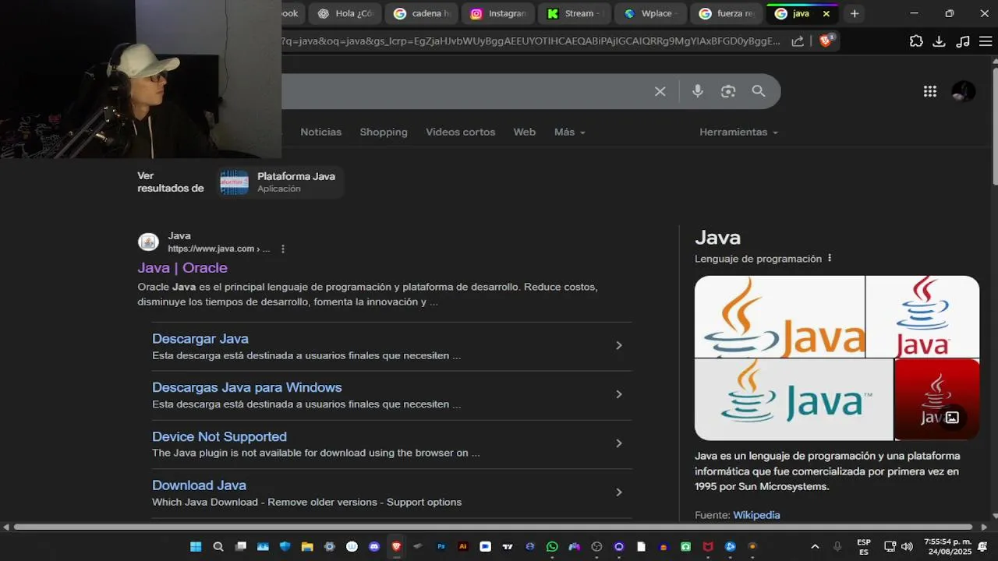Image resolution: width=998 pixels, height=561 pixels.
Task: Open the browser downloads icon
Action: pos(940,41)
